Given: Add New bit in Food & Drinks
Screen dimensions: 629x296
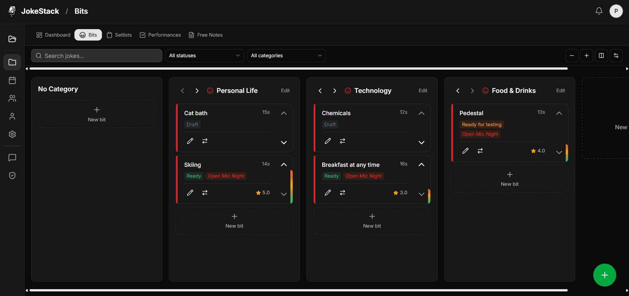Looking at the screenshot, I should point(510,179).
